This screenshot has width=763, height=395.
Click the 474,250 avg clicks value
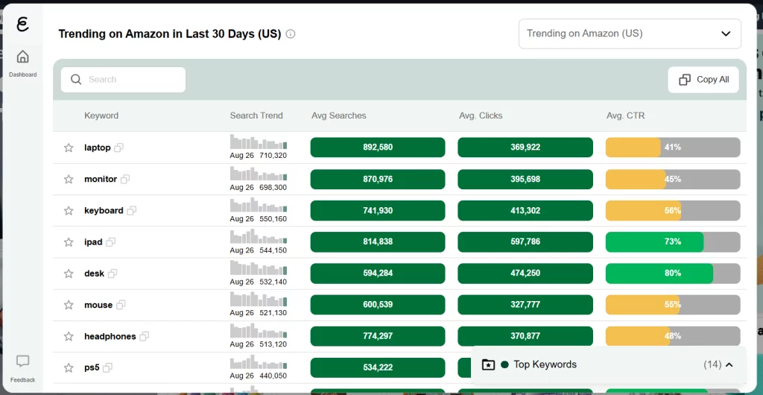pyautogui.click(x=525, y=274)
